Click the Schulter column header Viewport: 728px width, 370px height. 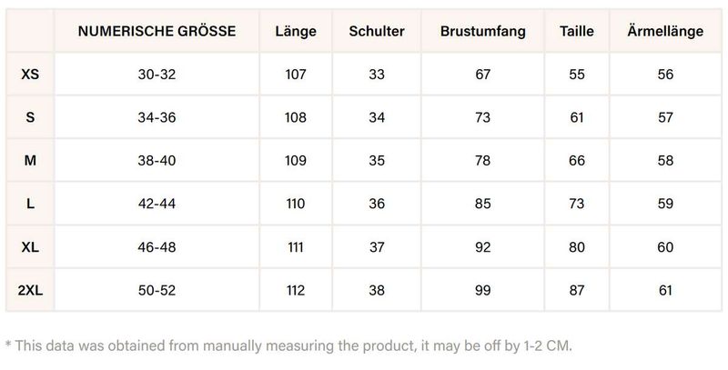pyautogui.click(x=377, y=32)
